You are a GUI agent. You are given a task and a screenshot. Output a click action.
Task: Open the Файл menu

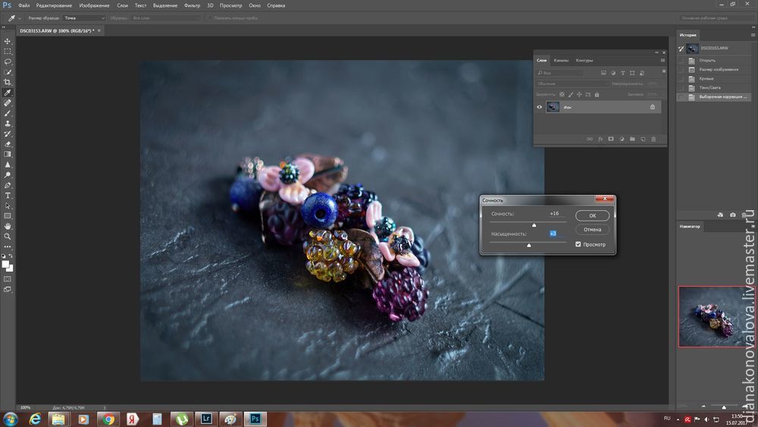point(23,5)
